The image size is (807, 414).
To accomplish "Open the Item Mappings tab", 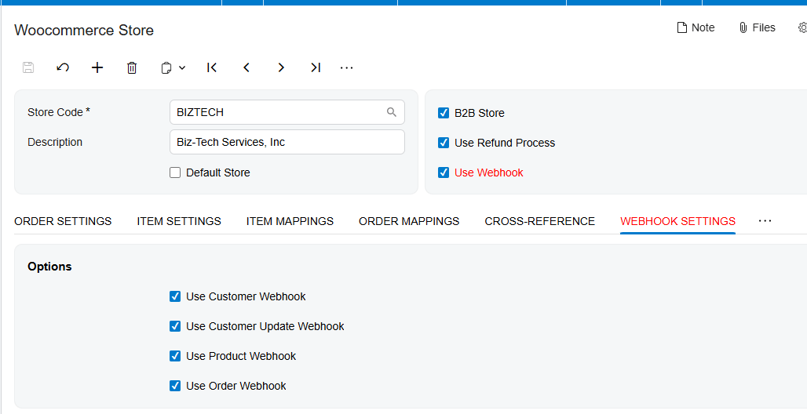I will click(x=290, y=221).
